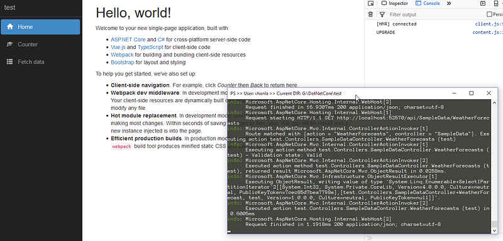Click PowerShell scrollbar down arrow

coord(494,230)
